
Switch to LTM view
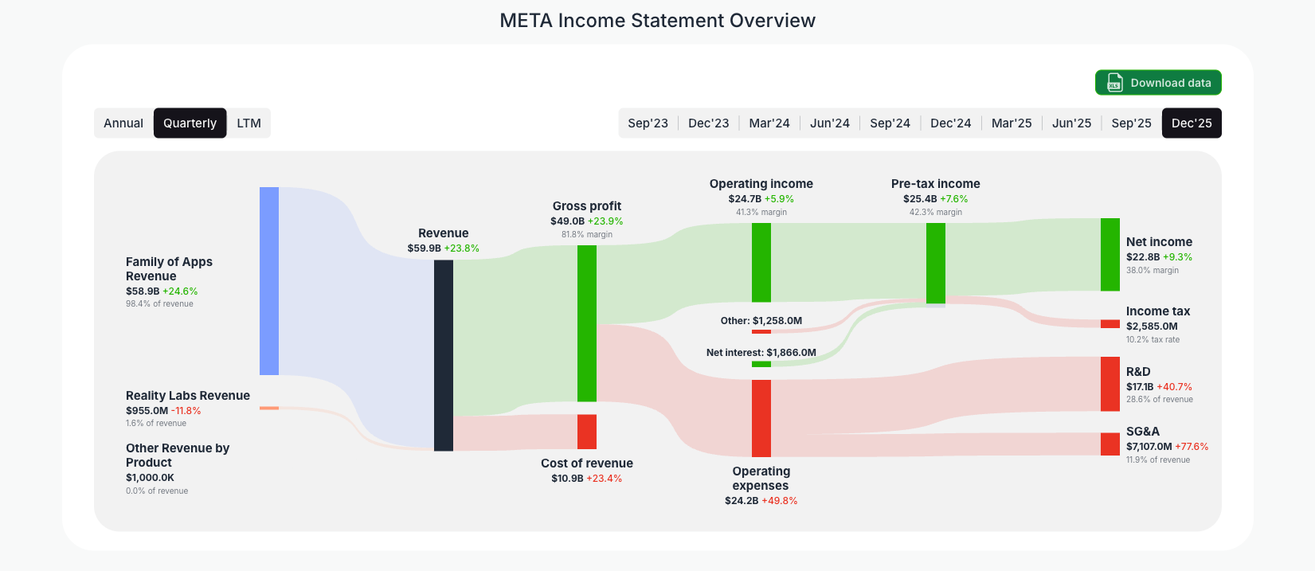click(249, 123)
